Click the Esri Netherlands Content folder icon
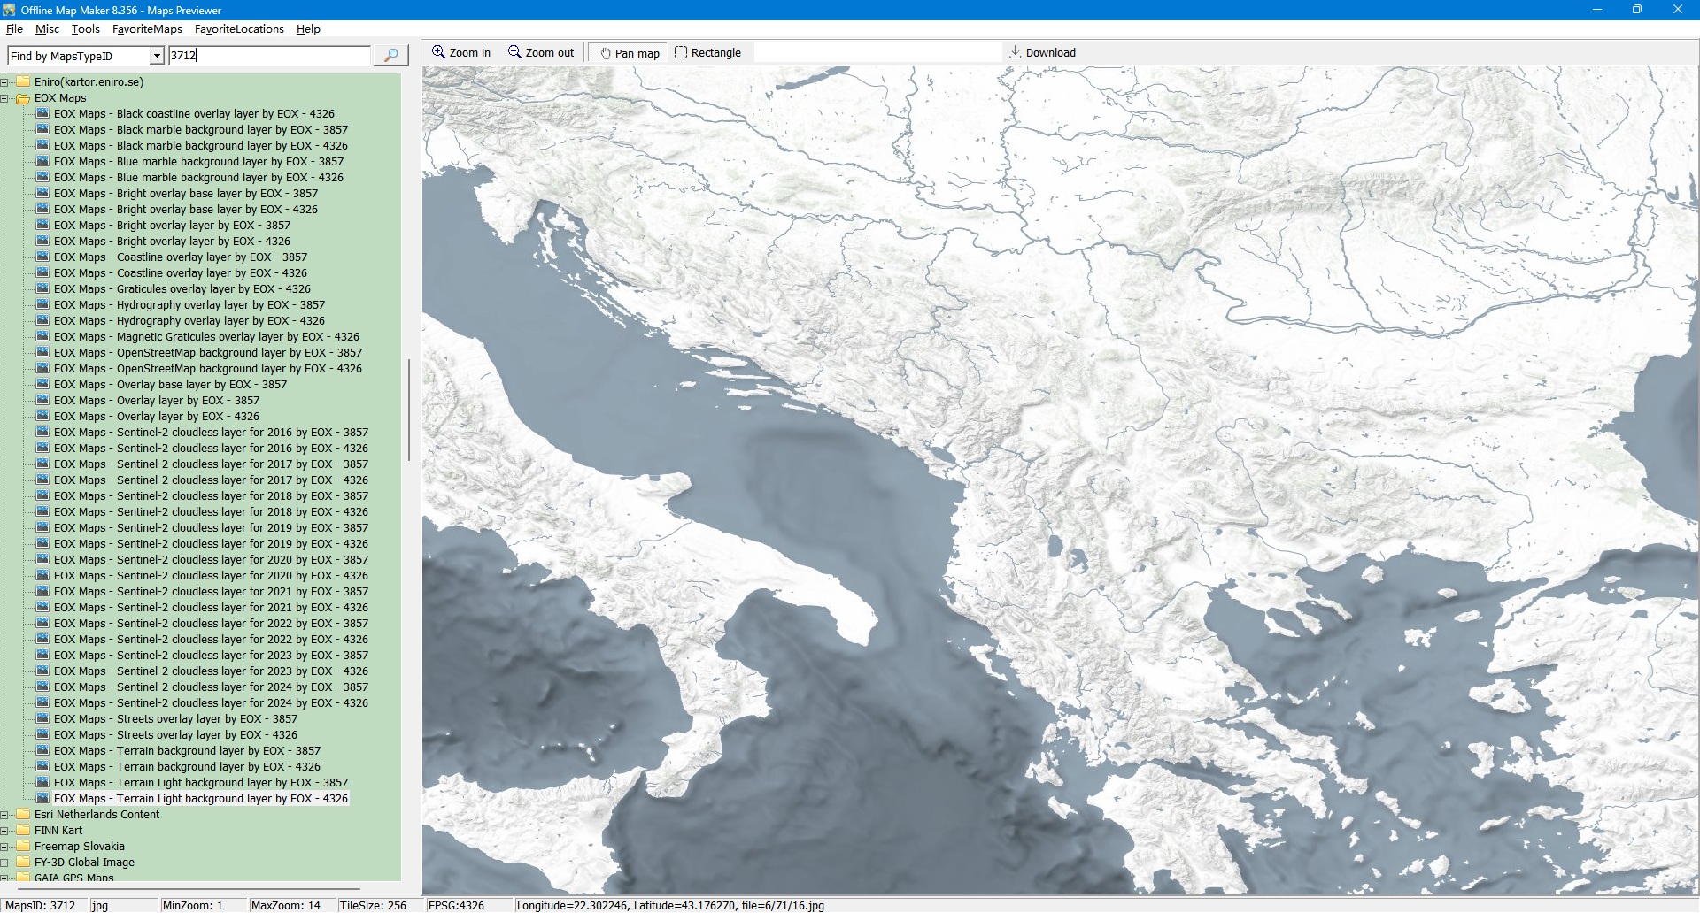Viewport: 1700px width, 913px height. coord(23,815)
